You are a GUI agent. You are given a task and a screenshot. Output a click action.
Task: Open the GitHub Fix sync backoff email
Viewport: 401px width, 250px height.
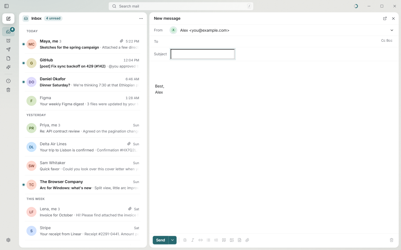(82, 63)
